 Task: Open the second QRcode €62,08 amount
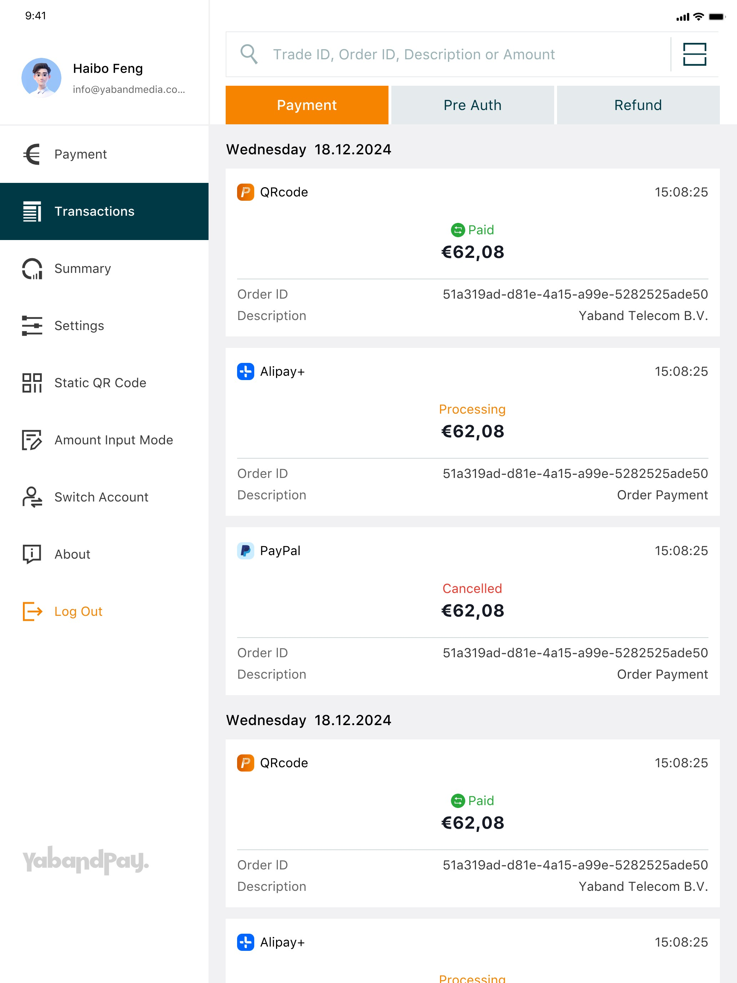tap(473, 823)
